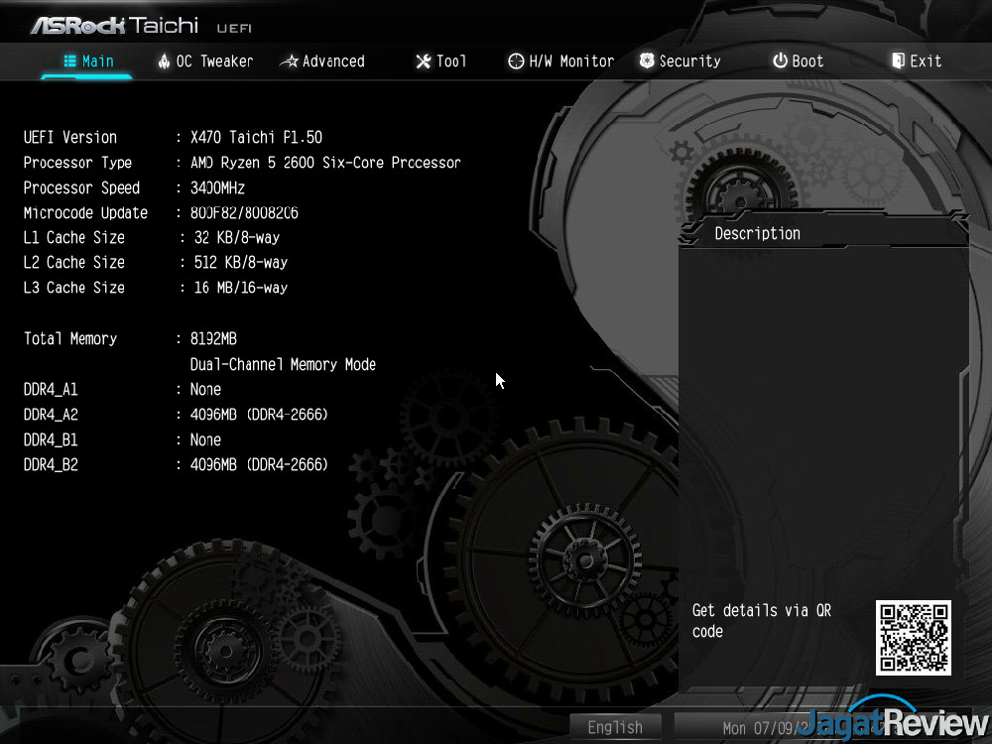Select the Processor Type entry

[x=241, y=163]
